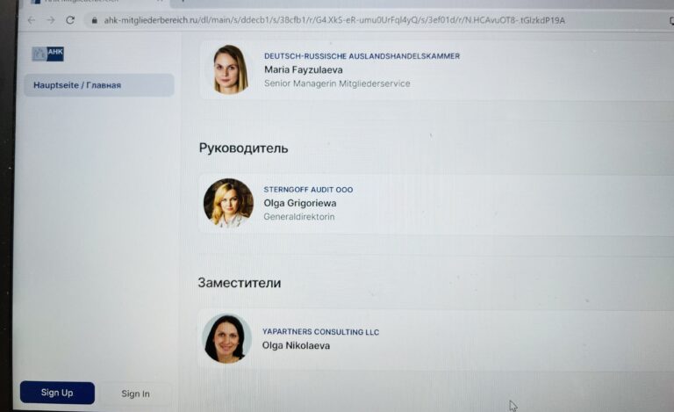The width and height of the screenshot is (674, 412).
Task: Open Maria Fayzulaeva's profile photo
Action: [230, 69]
